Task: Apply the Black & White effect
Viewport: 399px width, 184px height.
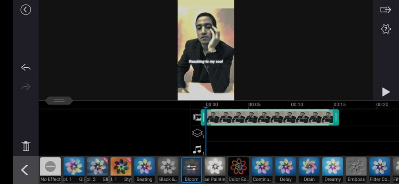Action: [168, 170]
